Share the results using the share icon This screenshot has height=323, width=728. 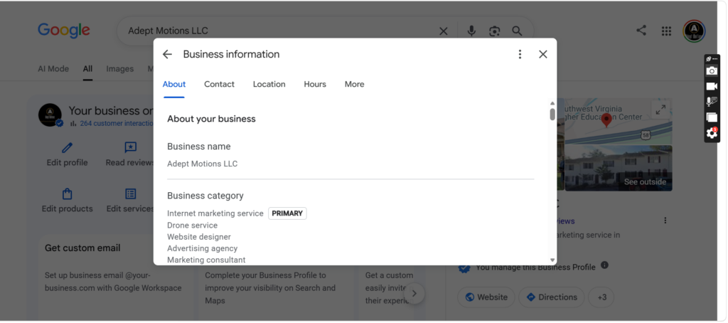pyautogui.click(x=641, y=31)
